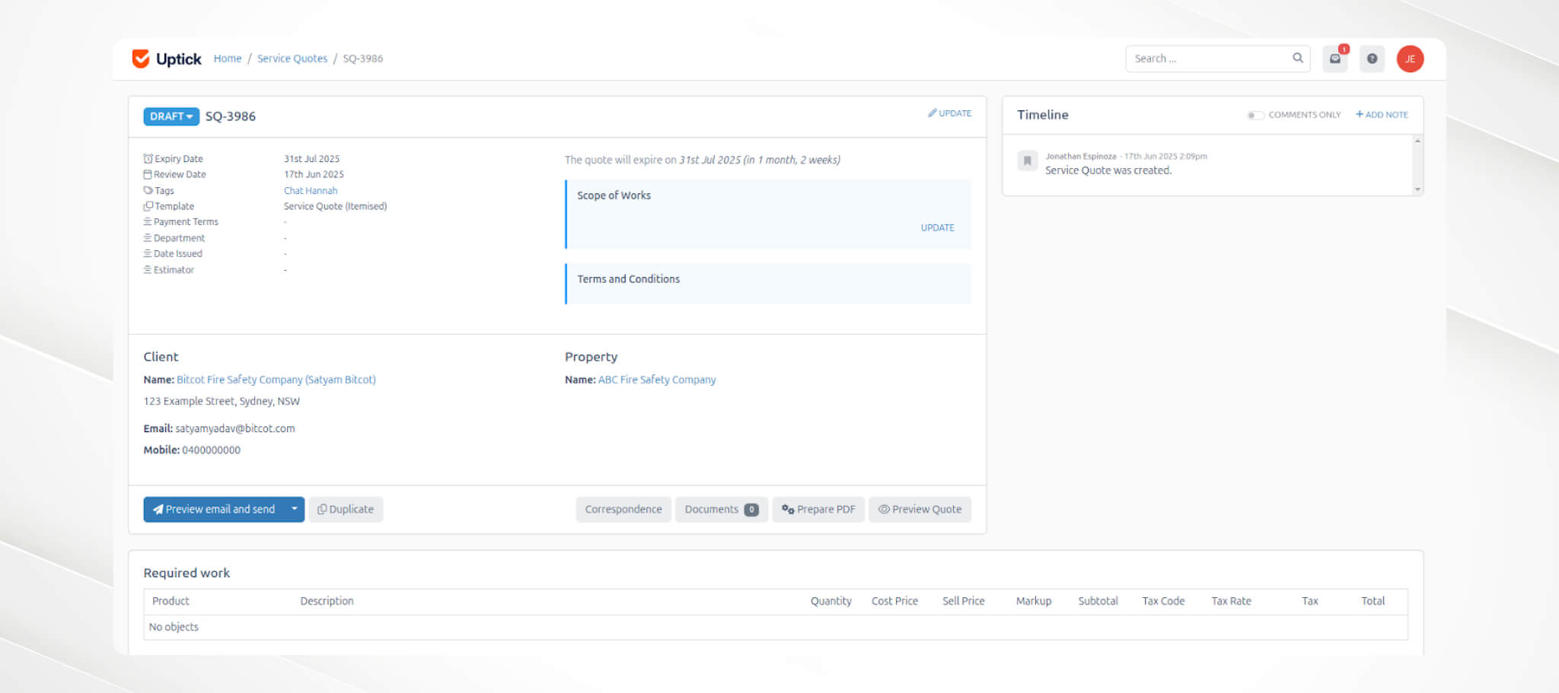Click the Prepare PDF gear icon

788,509
